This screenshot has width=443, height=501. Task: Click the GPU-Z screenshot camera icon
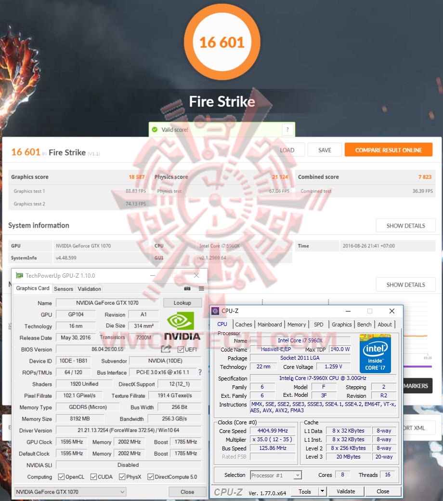[187, 288]
